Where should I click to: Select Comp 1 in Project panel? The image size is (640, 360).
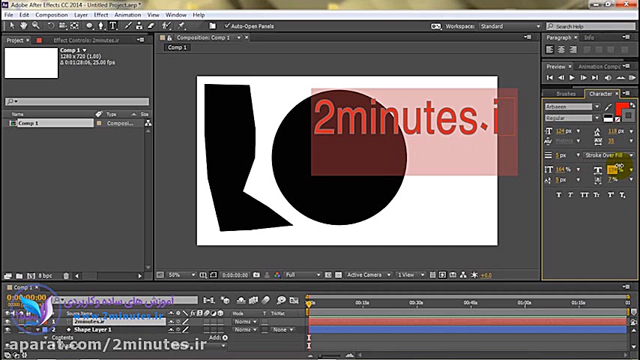coord(28,123)
